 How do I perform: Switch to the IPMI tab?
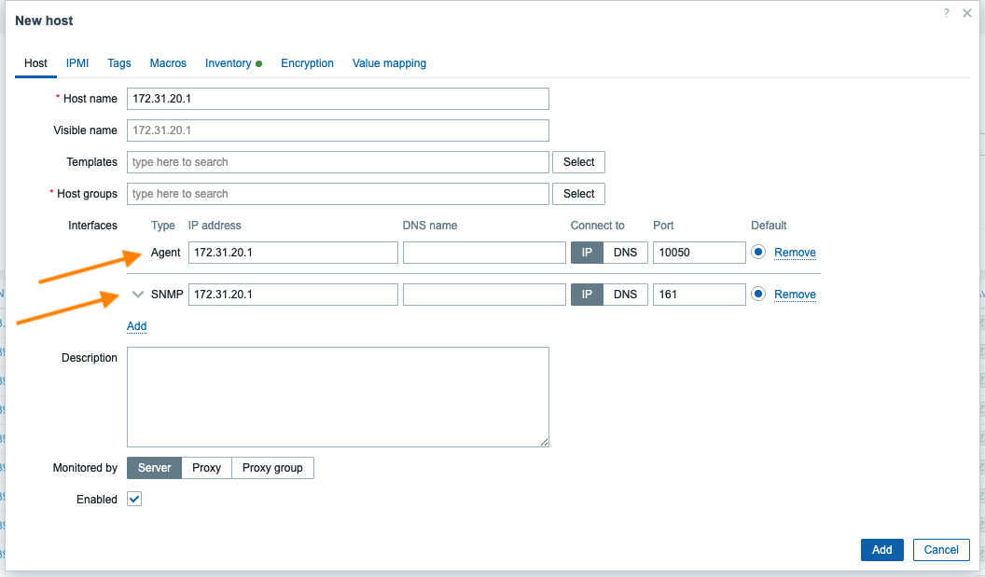(x=77, y=63)
